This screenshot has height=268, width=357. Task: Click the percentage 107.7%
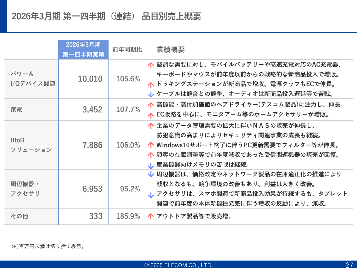[x=128, y=109]
